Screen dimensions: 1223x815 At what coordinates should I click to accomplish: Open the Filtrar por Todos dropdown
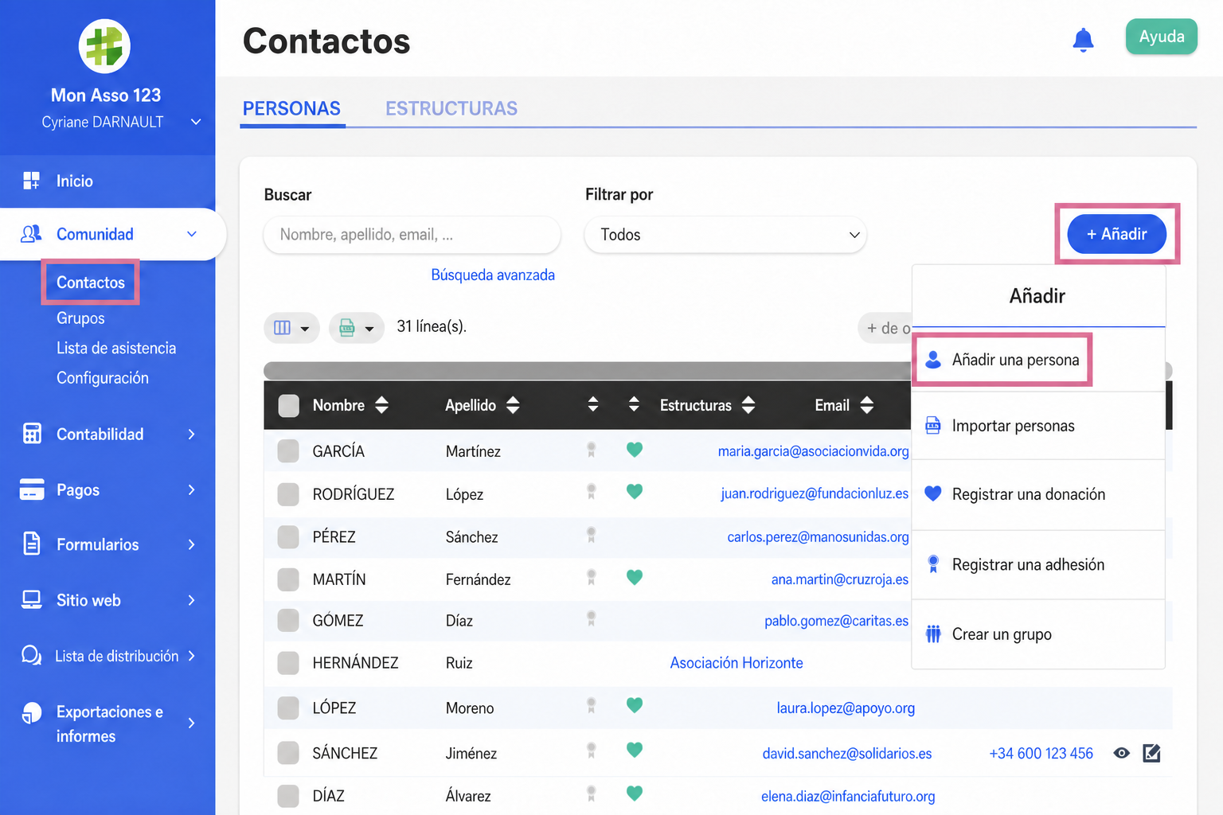pyautogui.click(x=725, y=235)
